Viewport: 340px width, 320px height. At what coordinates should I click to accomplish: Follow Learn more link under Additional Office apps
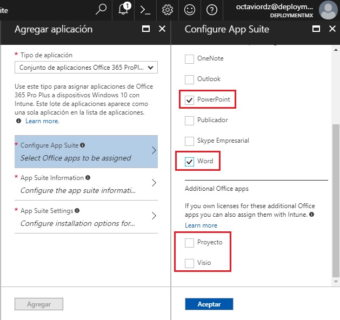[x=201, y=225]
